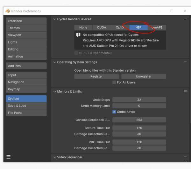The height and width of the screenshot is (169, 191).
Task: Click the Texture Time Out field
Action: 139,128
